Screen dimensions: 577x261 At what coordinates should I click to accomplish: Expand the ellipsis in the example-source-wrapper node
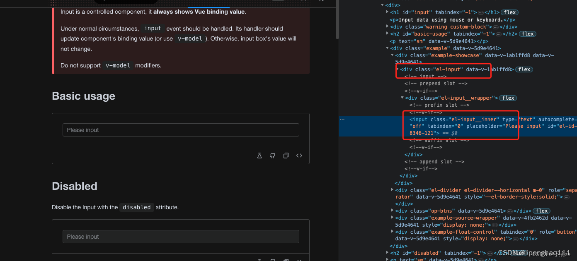(495, 225)
